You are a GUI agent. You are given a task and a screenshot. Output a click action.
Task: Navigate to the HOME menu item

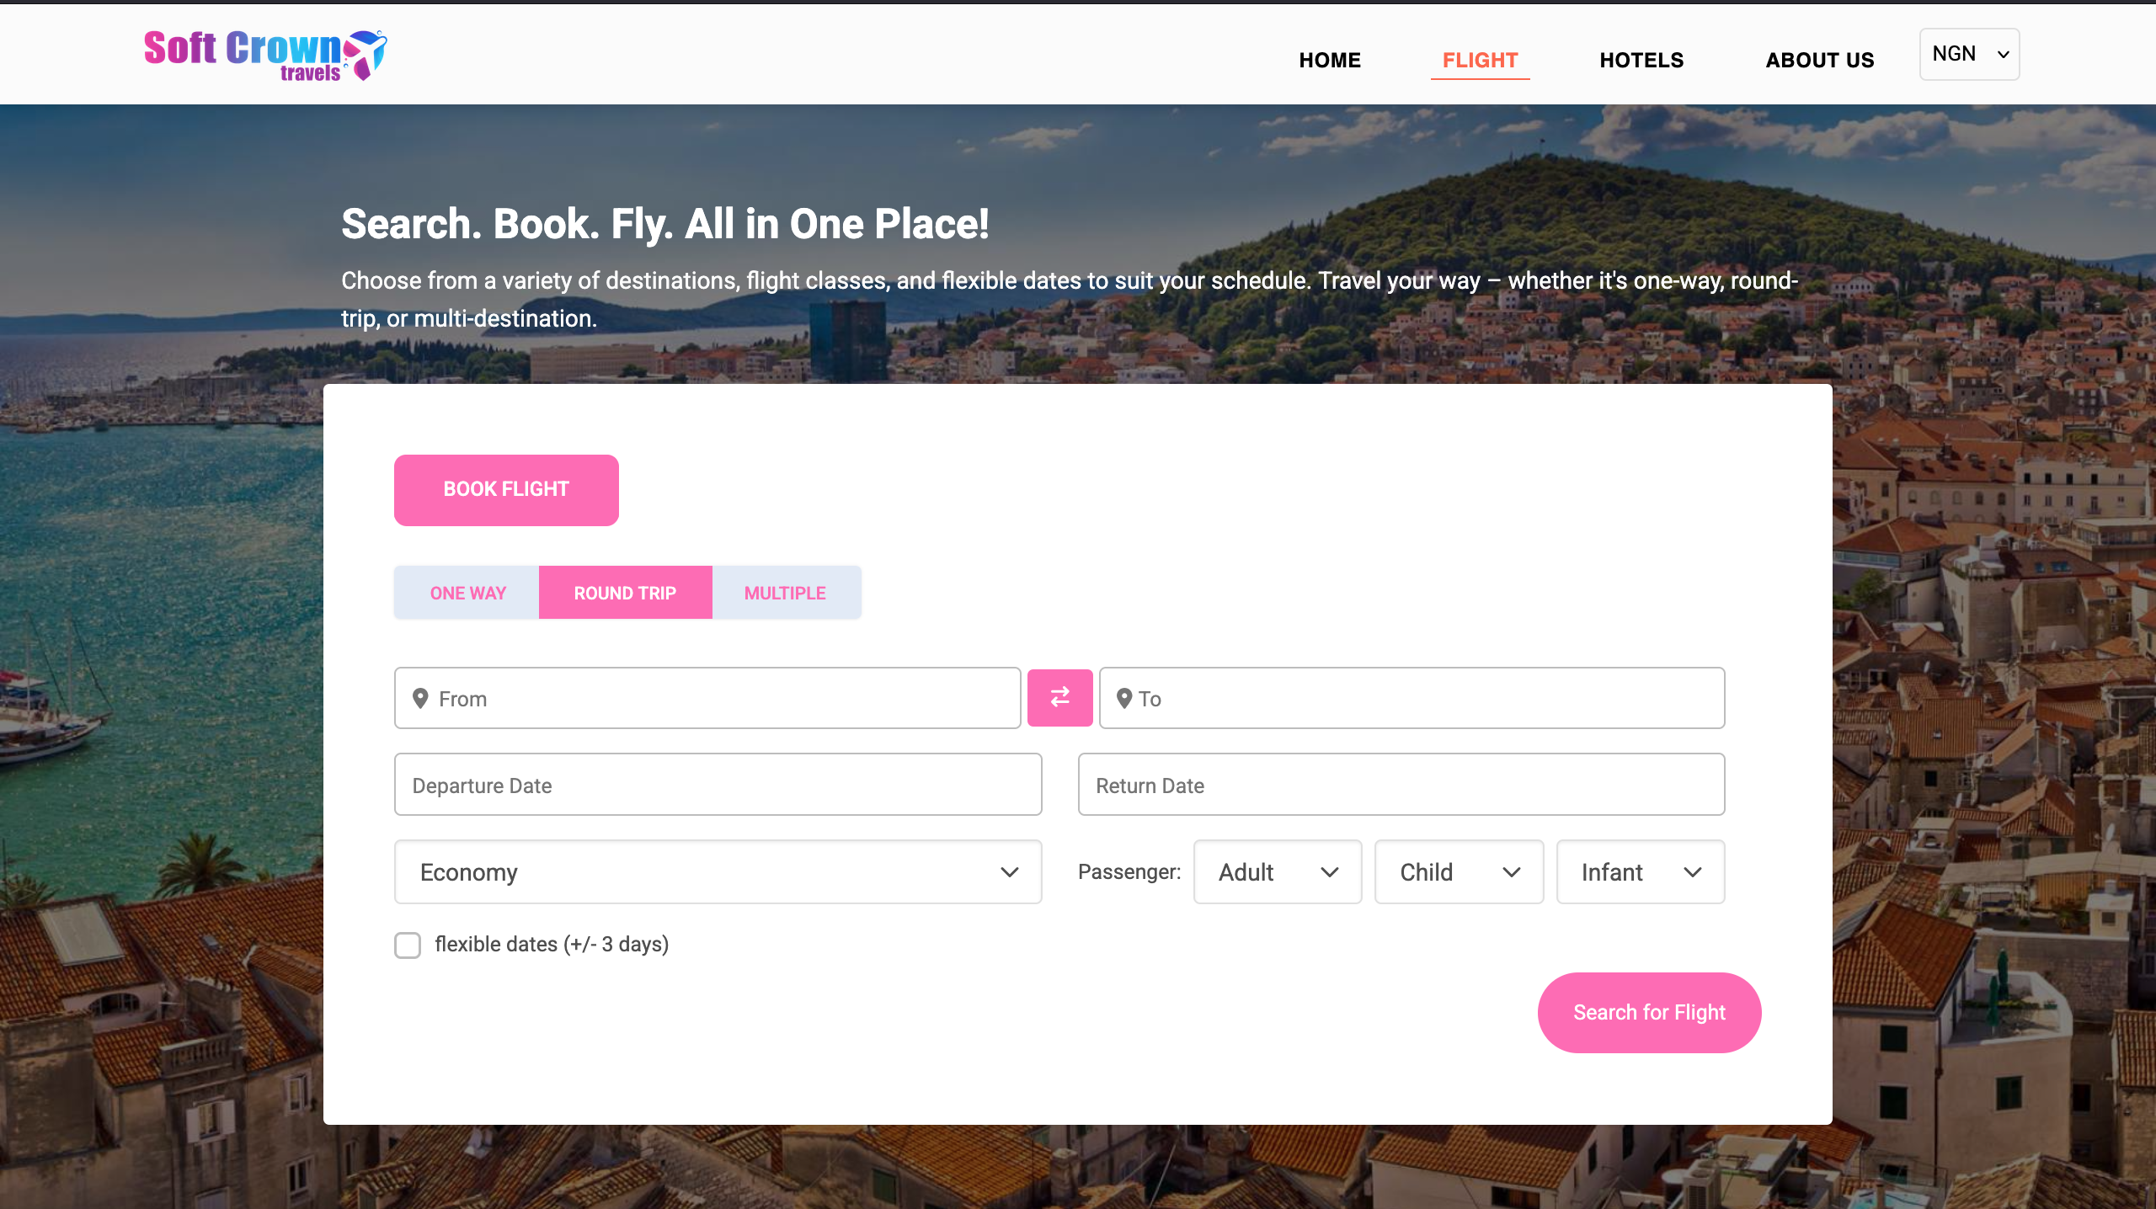(1330, 60)
